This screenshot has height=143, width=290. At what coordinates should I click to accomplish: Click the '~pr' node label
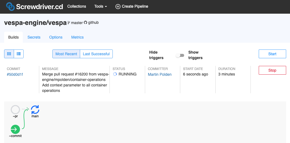click(x=15, y=116)
